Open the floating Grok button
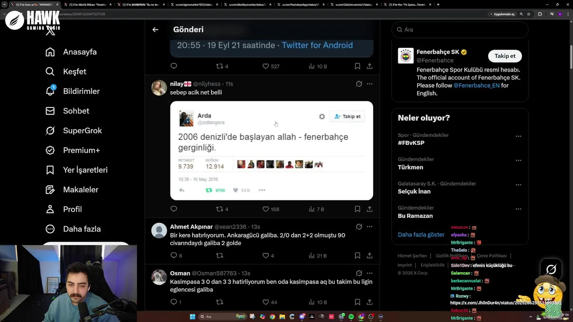The width and height of the screenshot is (573, 322). 551,269
